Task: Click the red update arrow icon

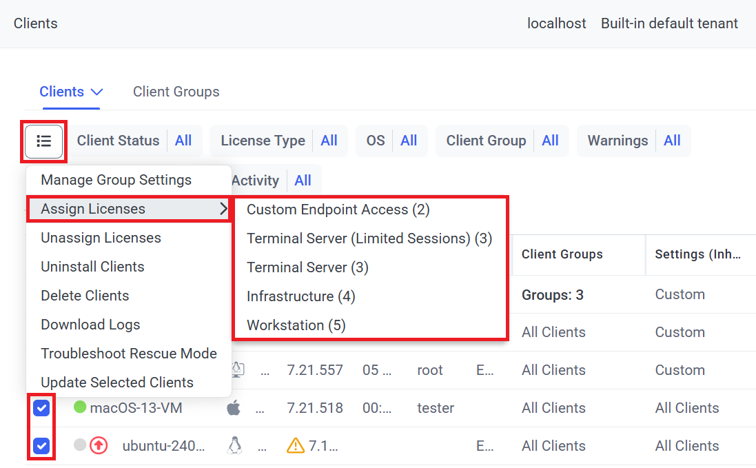Action: [x=99, y=446]
